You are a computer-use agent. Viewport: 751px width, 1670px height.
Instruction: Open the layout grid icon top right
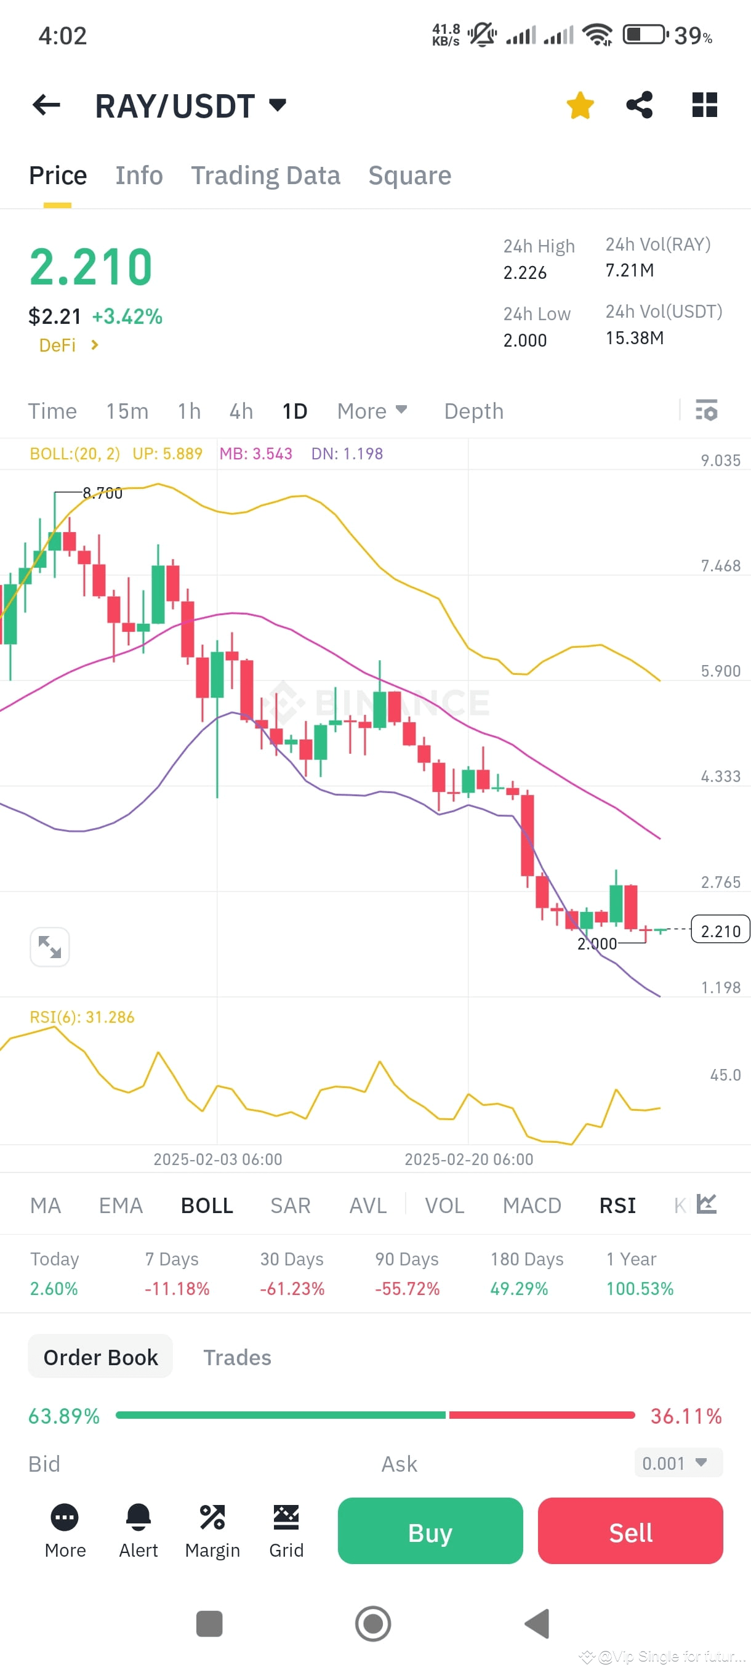[704, 103]
